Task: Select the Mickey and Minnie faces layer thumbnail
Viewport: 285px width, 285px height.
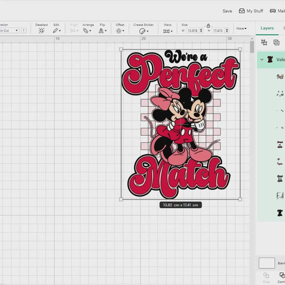Action: 280,77
